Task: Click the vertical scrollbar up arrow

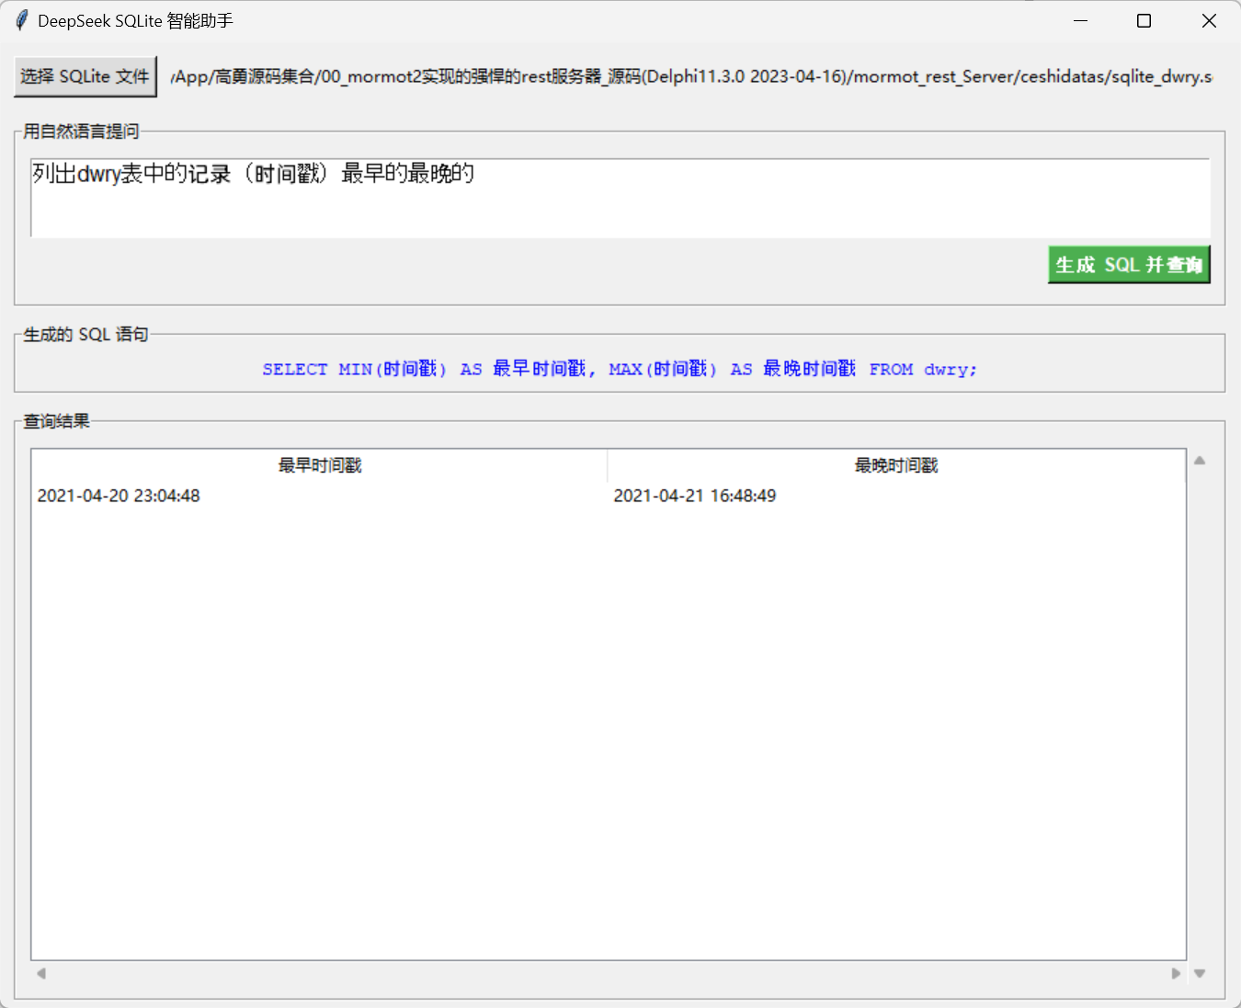Action: point(1200,462)
